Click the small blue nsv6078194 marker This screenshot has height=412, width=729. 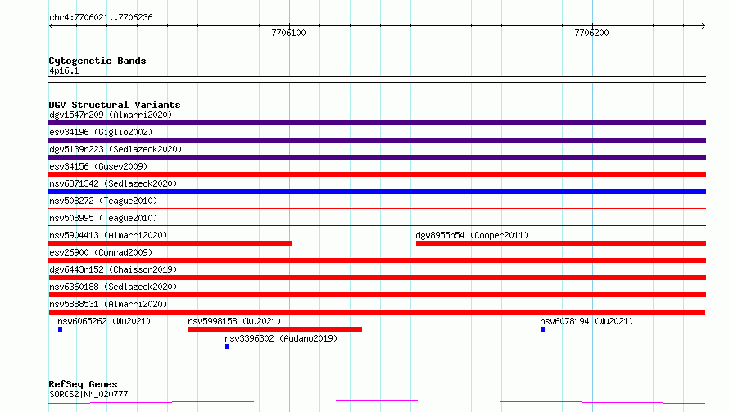(542, 329)
